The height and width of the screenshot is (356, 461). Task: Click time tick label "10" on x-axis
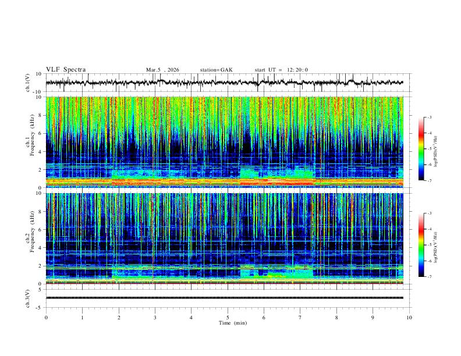pyautogui.click(x=409, y=318)
